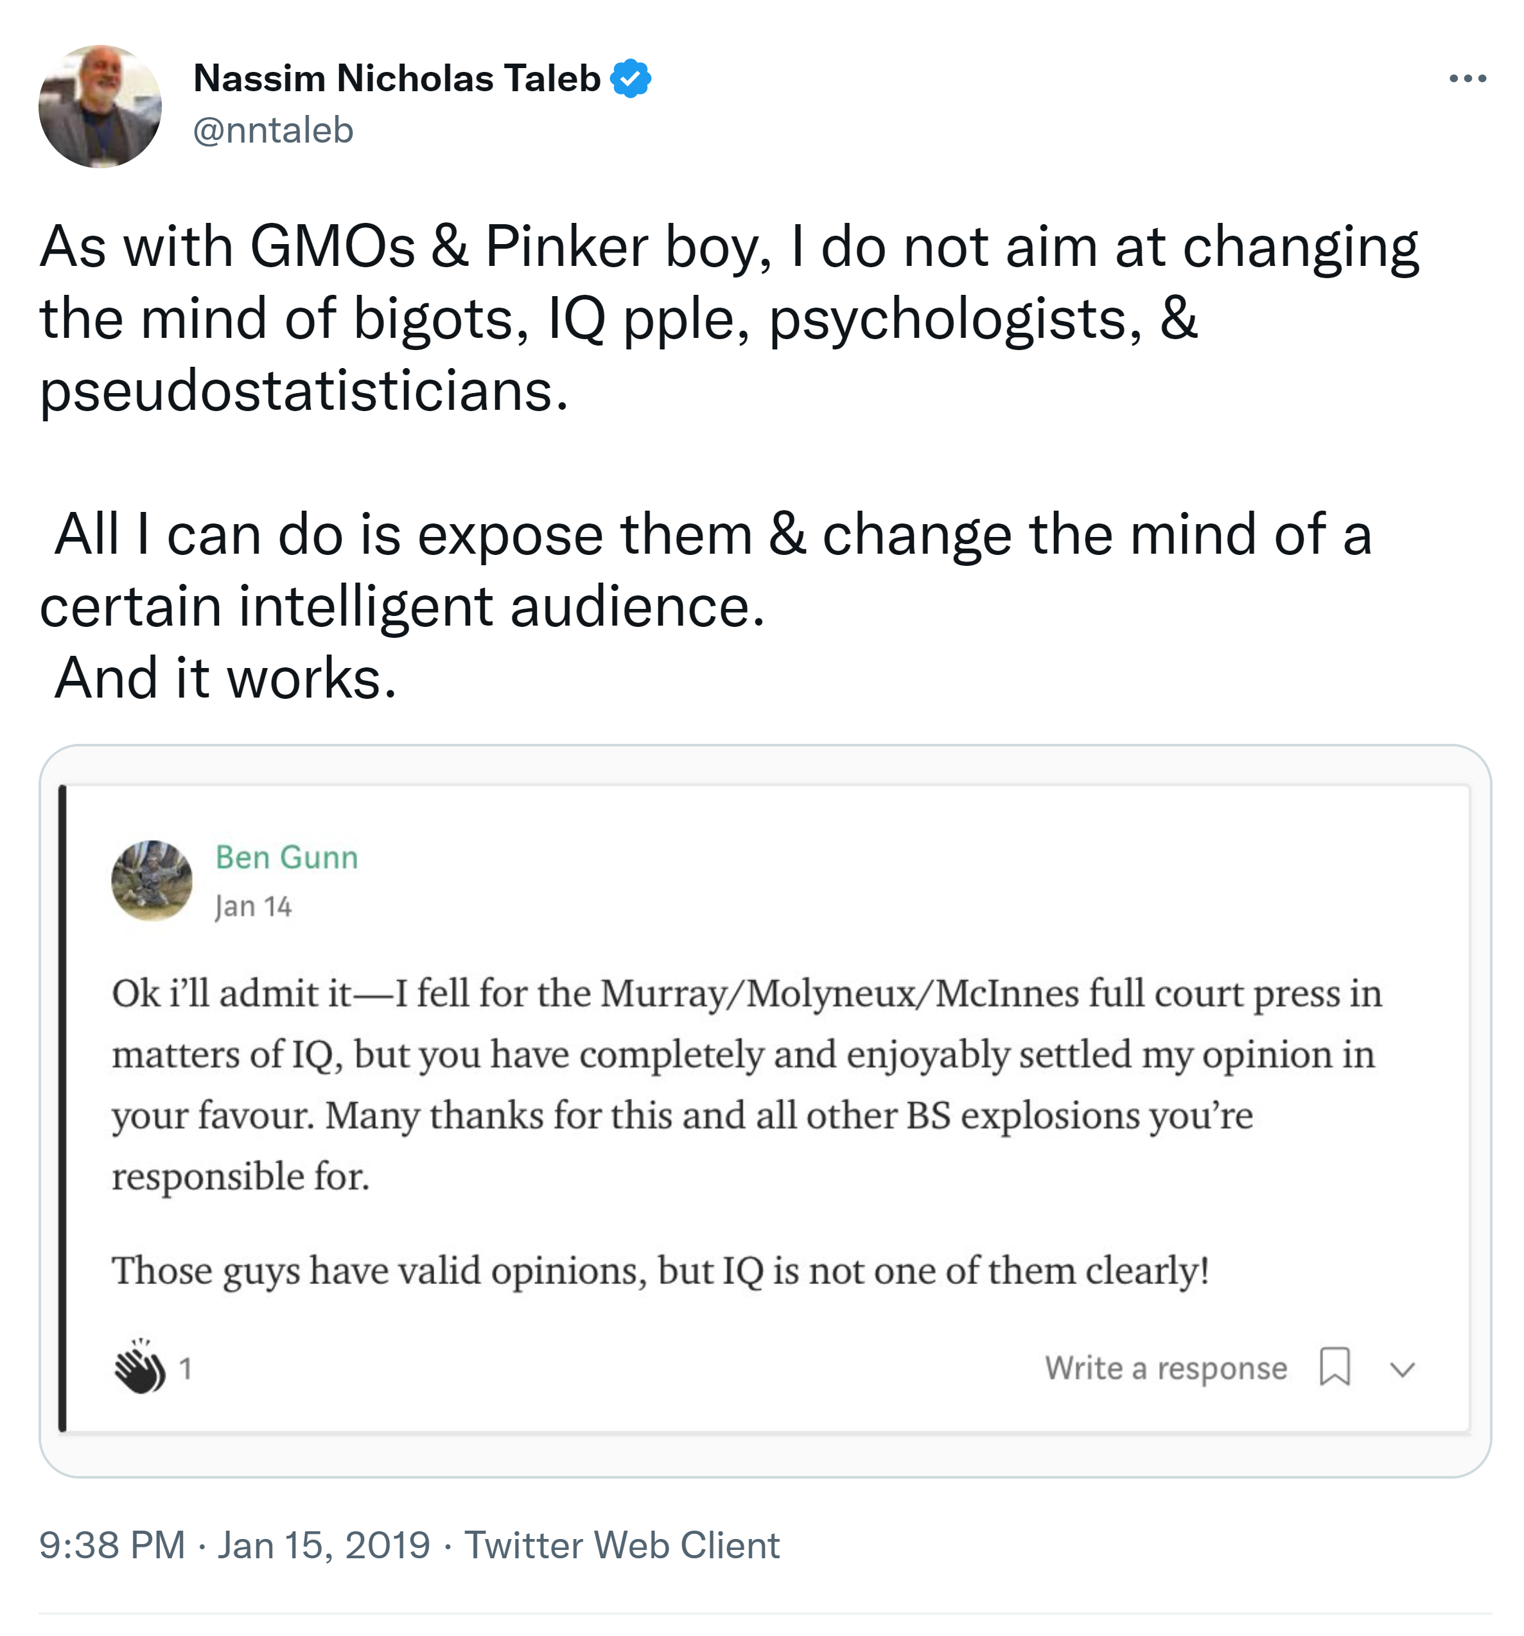Click the clap icon in the quoted comment

(139, 1368)
